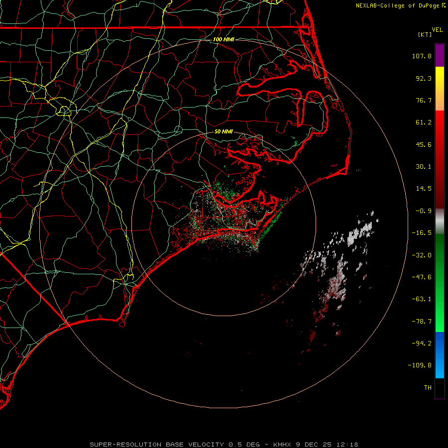Click the 61.2 legend value
Viewport: 448px width, 448px height.
pyautogui.click(x=424, y=122)
